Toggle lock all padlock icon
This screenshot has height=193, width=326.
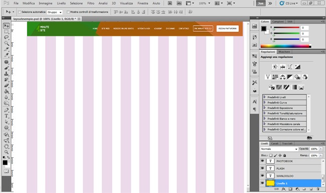285,155
